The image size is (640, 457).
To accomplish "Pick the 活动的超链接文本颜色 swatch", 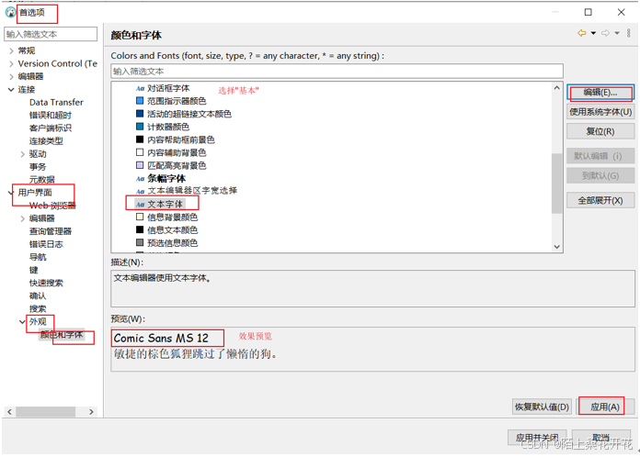I will (x=140, y=114).
